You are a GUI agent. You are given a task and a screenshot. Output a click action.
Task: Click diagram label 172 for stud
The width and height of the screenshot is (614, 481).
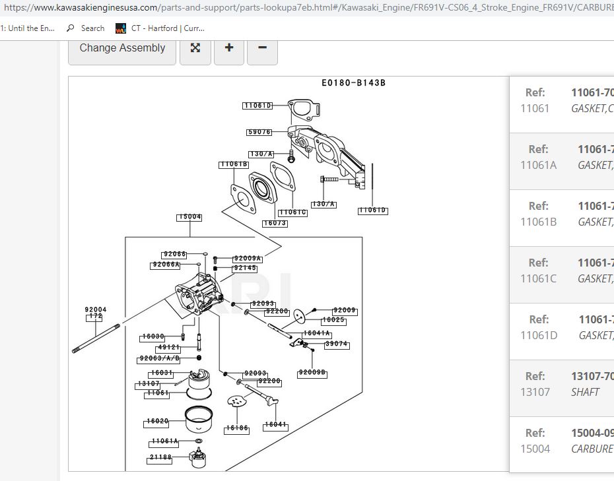point(94,317)
